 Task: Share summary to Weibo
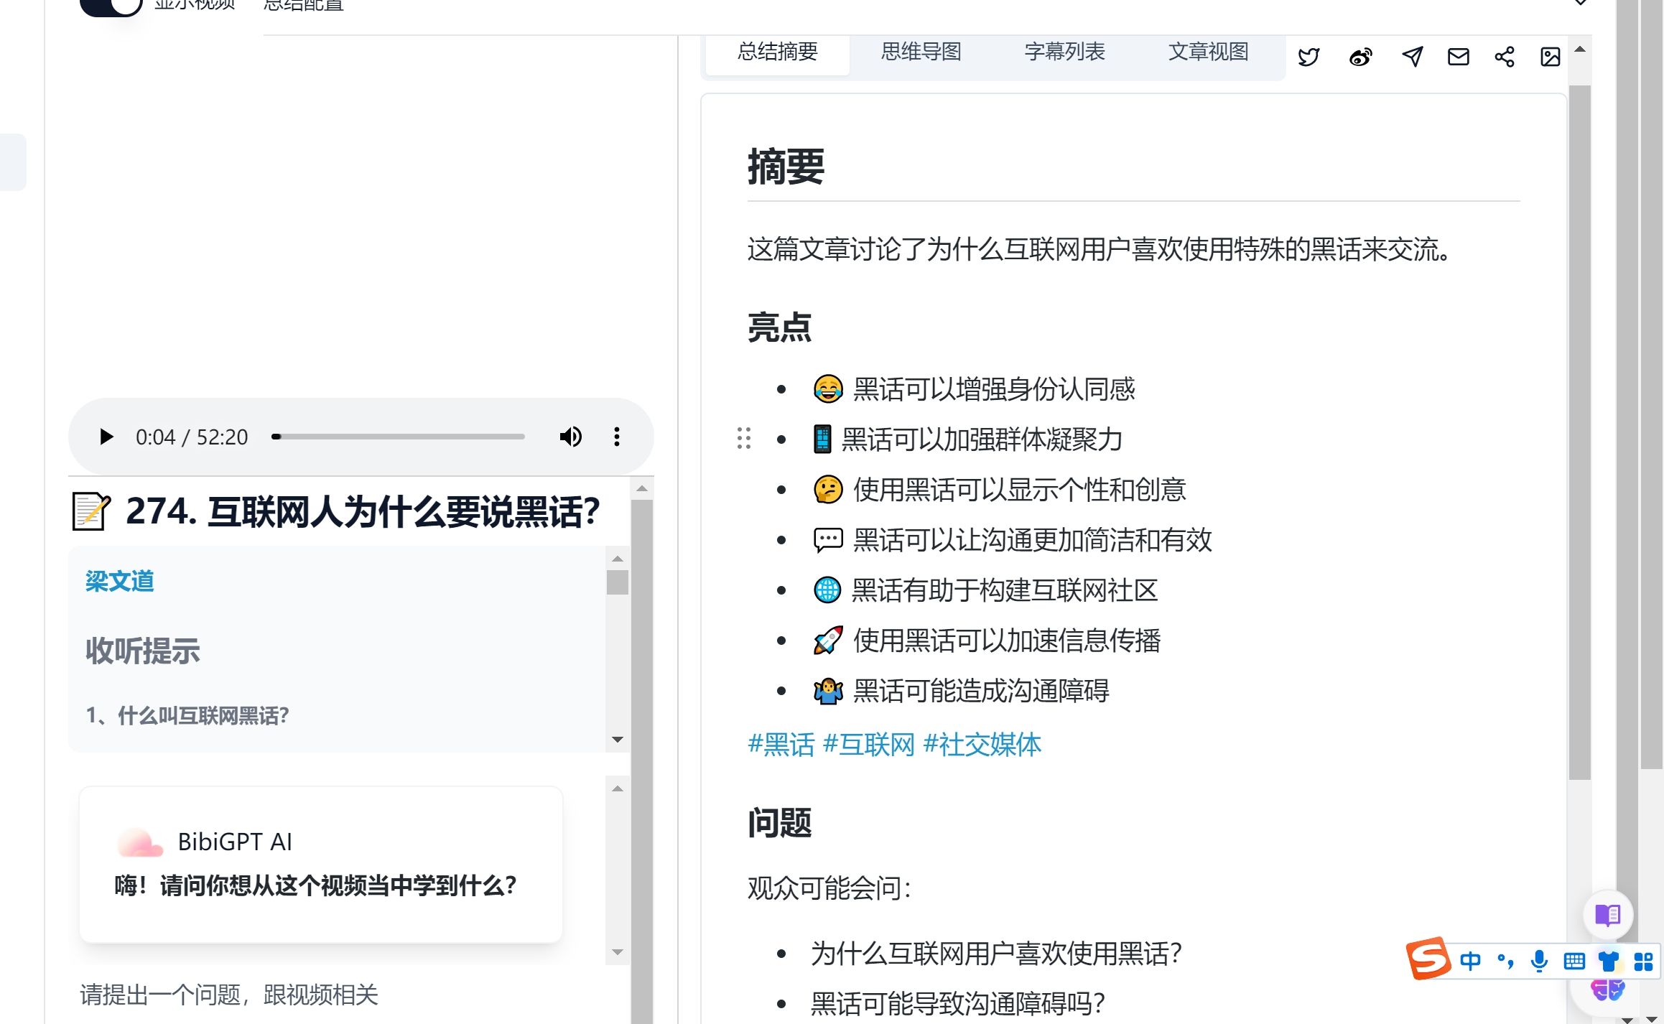point(1360,57)
